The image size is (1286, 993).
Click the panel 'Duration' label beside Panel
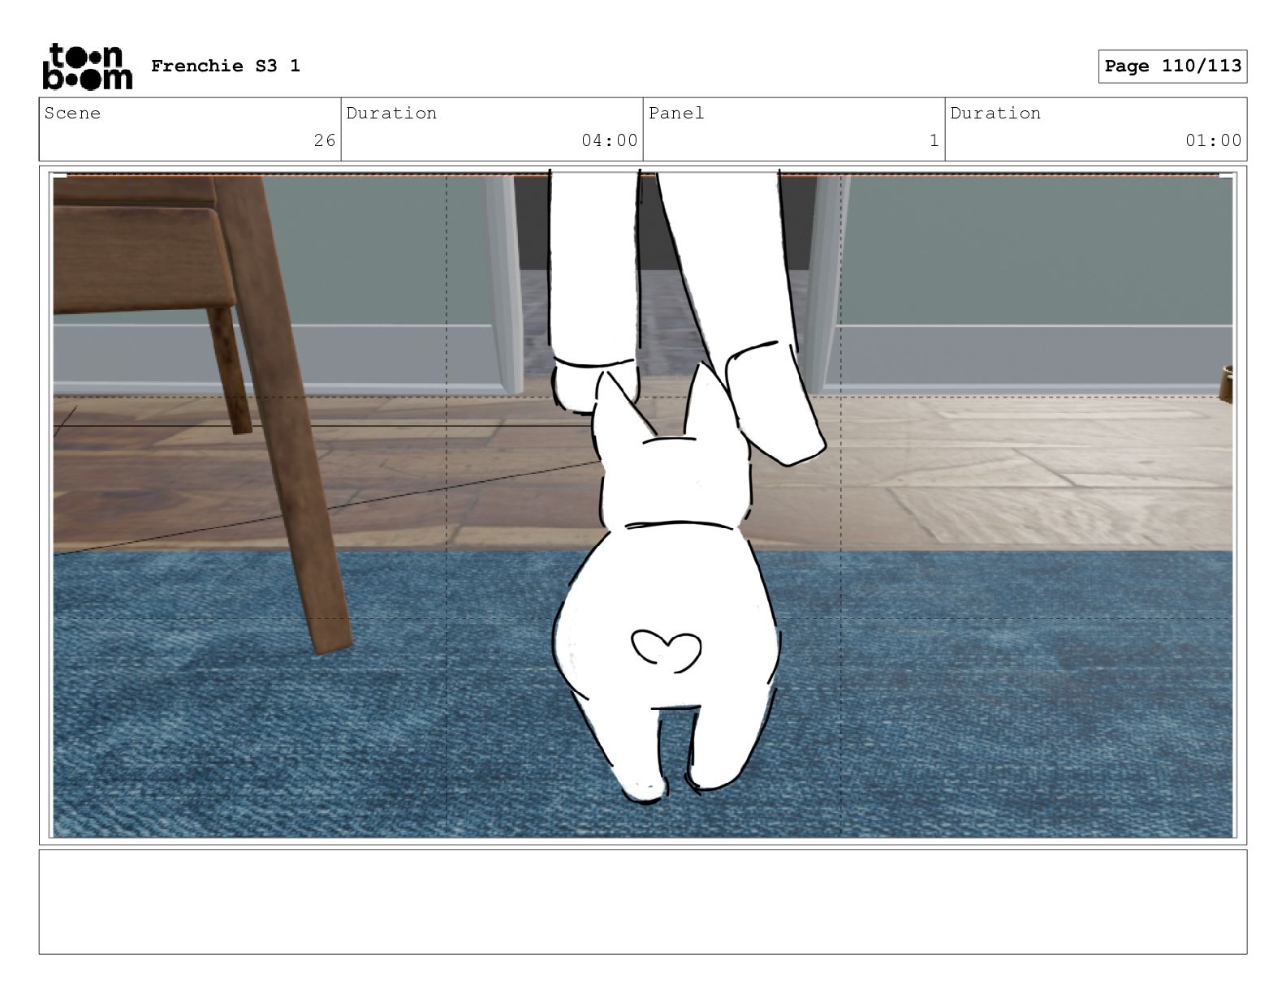(995, 113)
